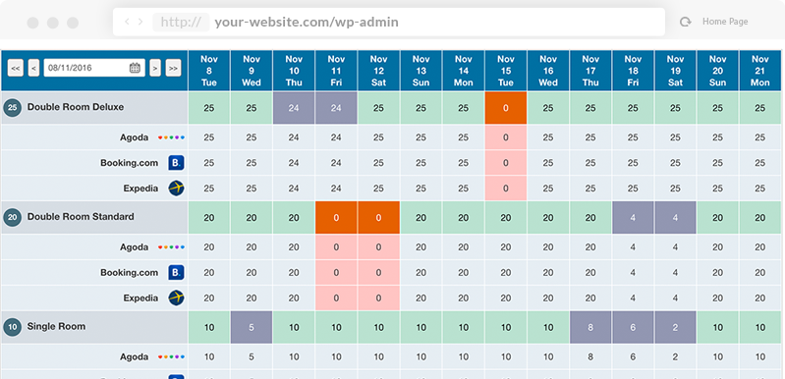Click Agoda logo under Single Room

(x=171, y=357)
